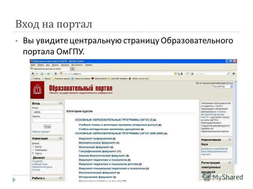Viewport: 253px width, 189px height.
Task: Click the browser Back arrow button
Action: pos(33,73)
